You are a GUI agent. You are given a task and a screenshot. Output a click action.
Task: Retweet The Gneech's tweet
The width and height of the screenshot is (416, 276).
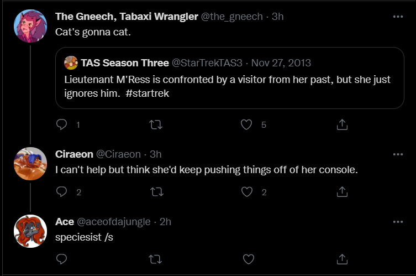156,124
